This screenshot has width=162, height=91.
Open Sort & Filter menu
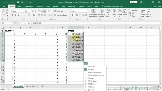143,13
